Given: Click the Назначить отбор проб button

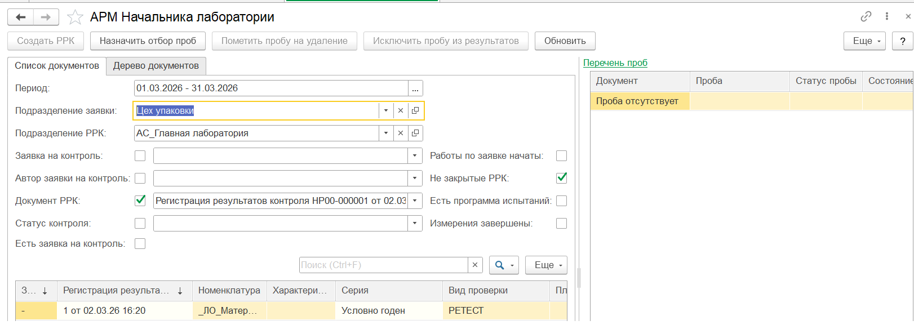Looking at the screenshot, I should [148, 41].
